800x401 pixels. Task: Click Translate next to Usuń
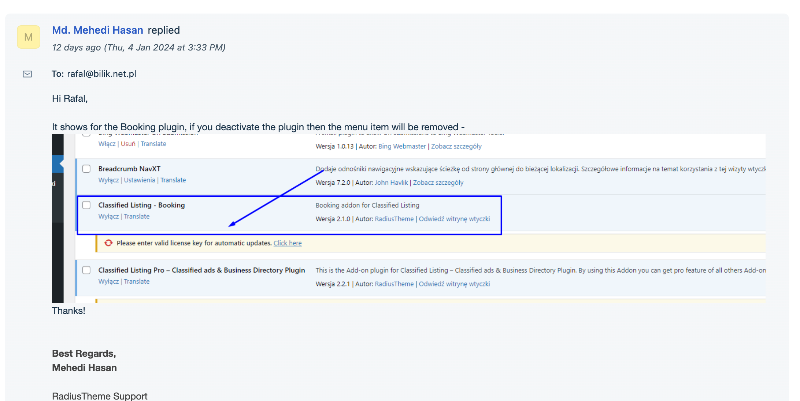153,144
